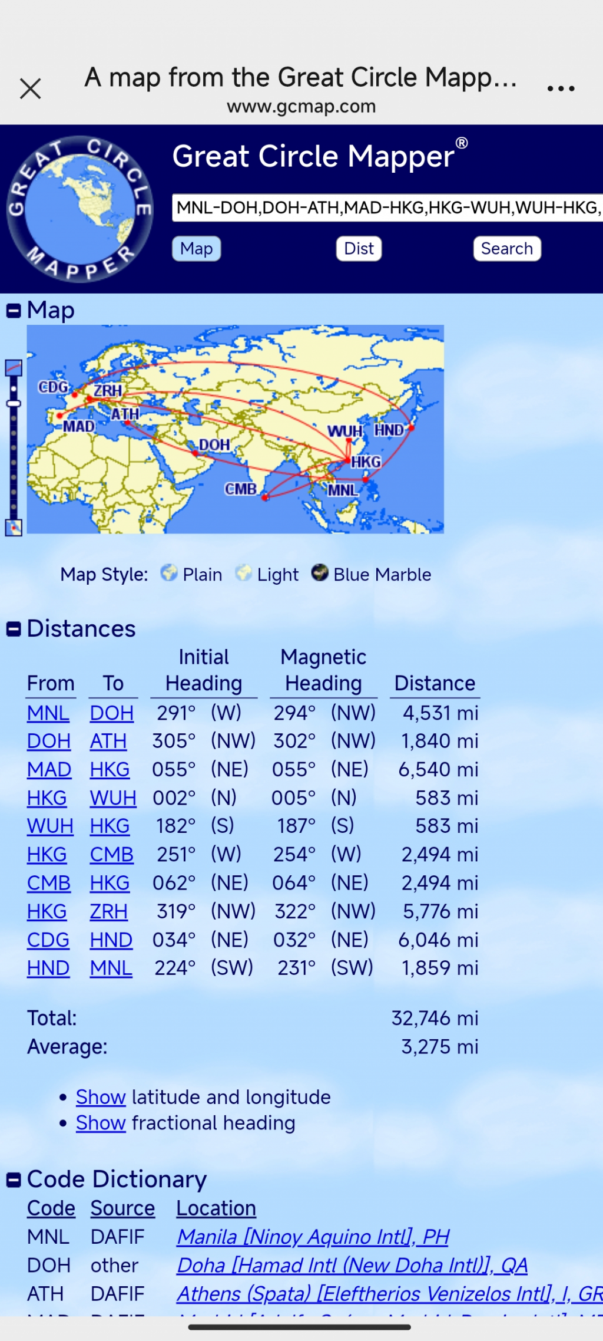The width and height of the screenshot is (603, 1341).
Task: Open MNL link in the HND row
Action: point(111,968)
